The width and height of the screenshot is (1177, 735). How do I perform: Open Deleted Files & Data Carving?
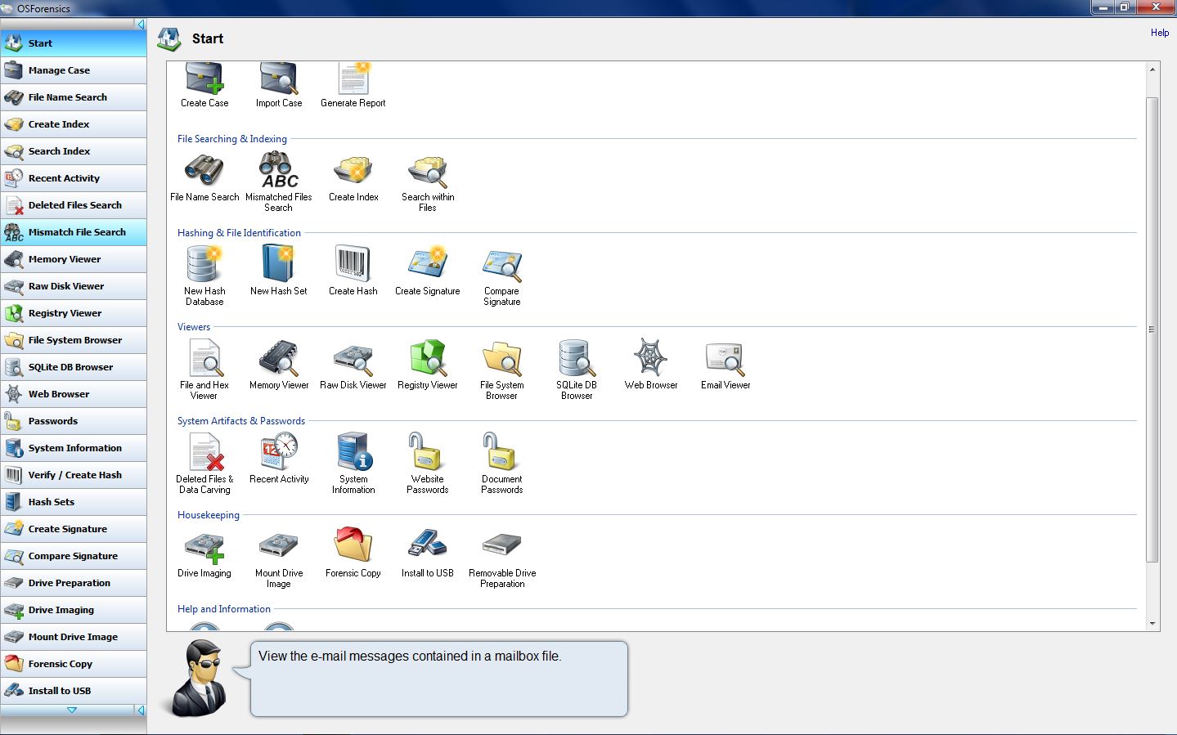(x=204, y=451)
